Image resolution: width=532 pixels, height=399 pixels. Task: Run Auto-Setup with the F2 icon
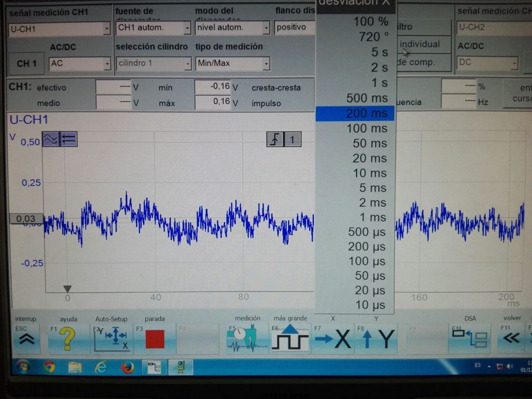pyautogui.click(x=111, y=339)
